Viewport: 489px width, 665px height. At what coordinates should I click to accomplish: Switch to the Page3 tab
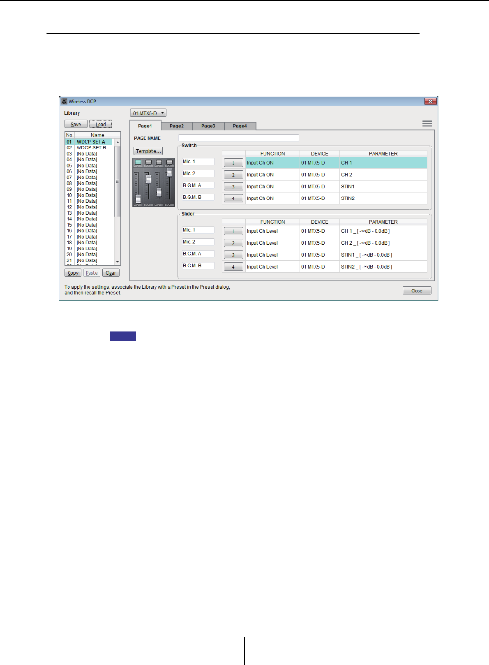(x=208, y=126)
